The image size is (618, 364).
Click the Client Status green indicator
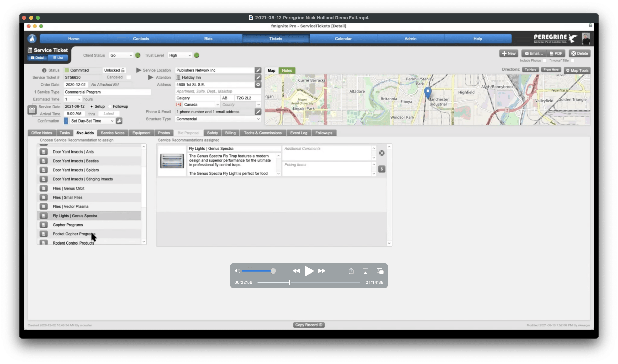pos(138,55)
